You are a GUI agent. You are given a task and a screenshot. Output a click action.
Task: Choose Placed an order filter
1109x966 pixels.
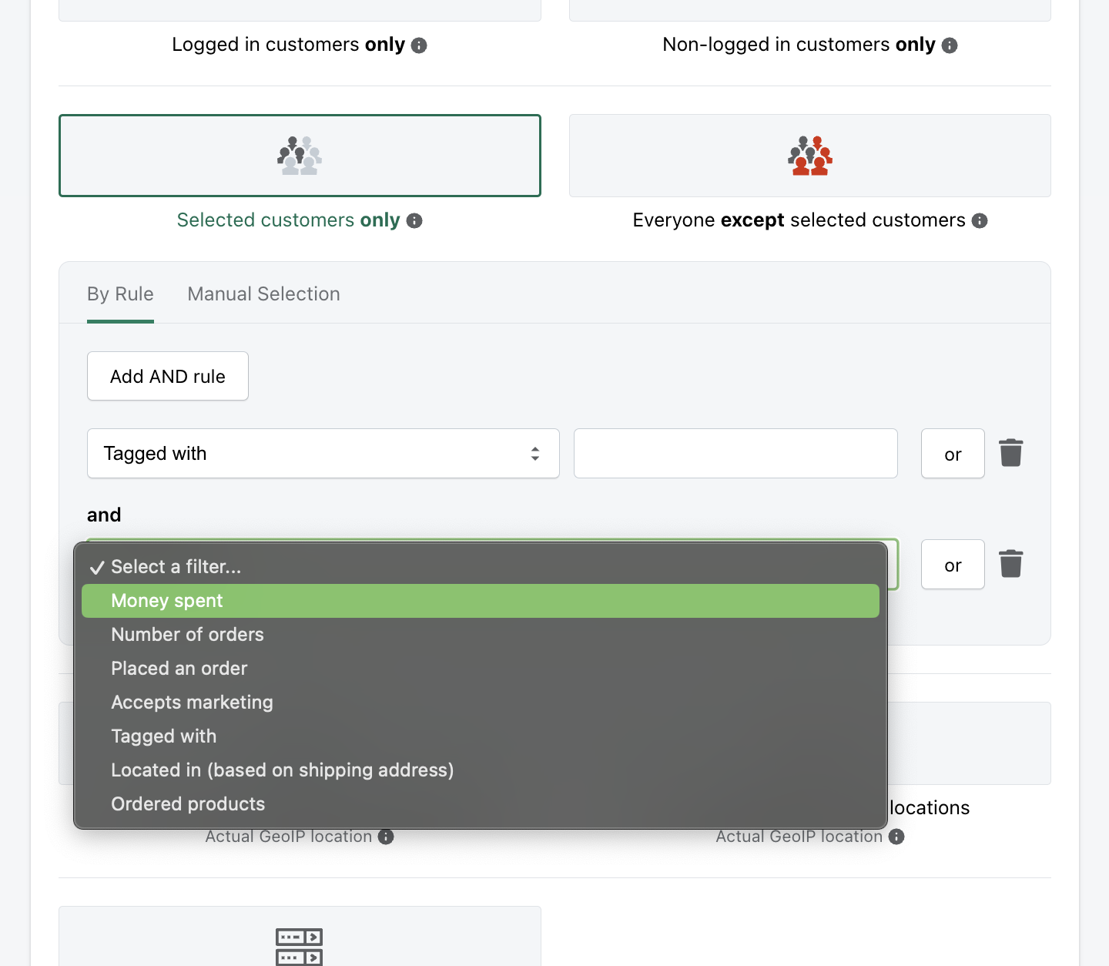click(481, 669)
